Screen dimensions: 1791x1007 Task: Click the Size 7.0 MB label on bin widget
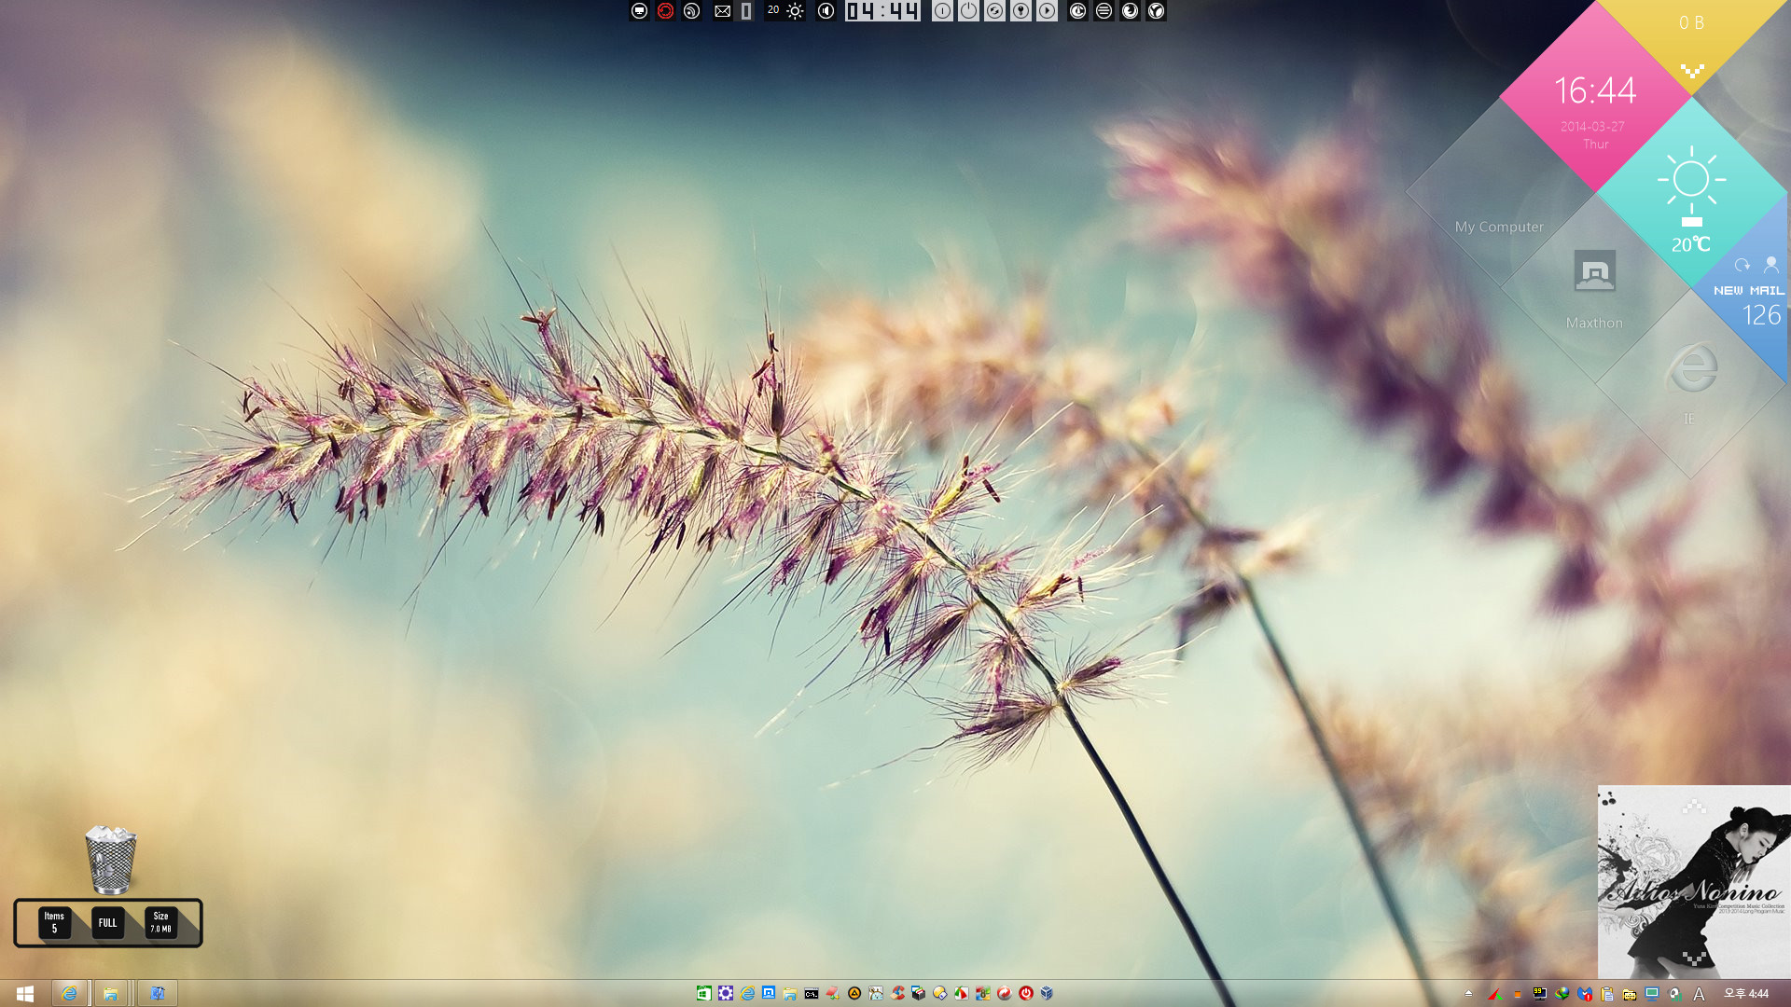tap(161, 923)
